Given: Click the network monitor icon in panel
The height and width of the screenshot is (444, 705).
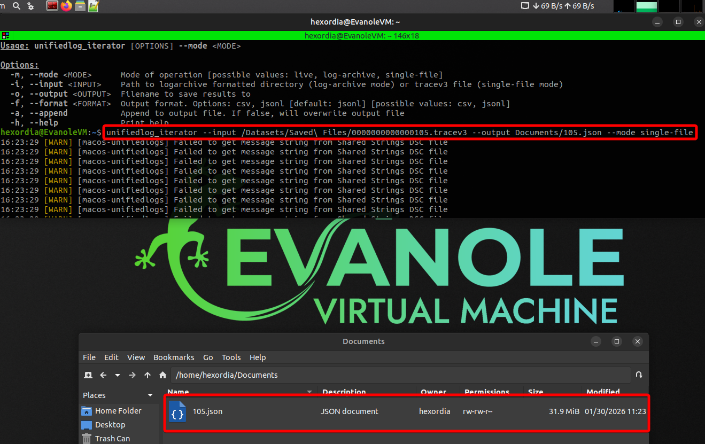Looking at the screenshot, I should click(525, 6).
